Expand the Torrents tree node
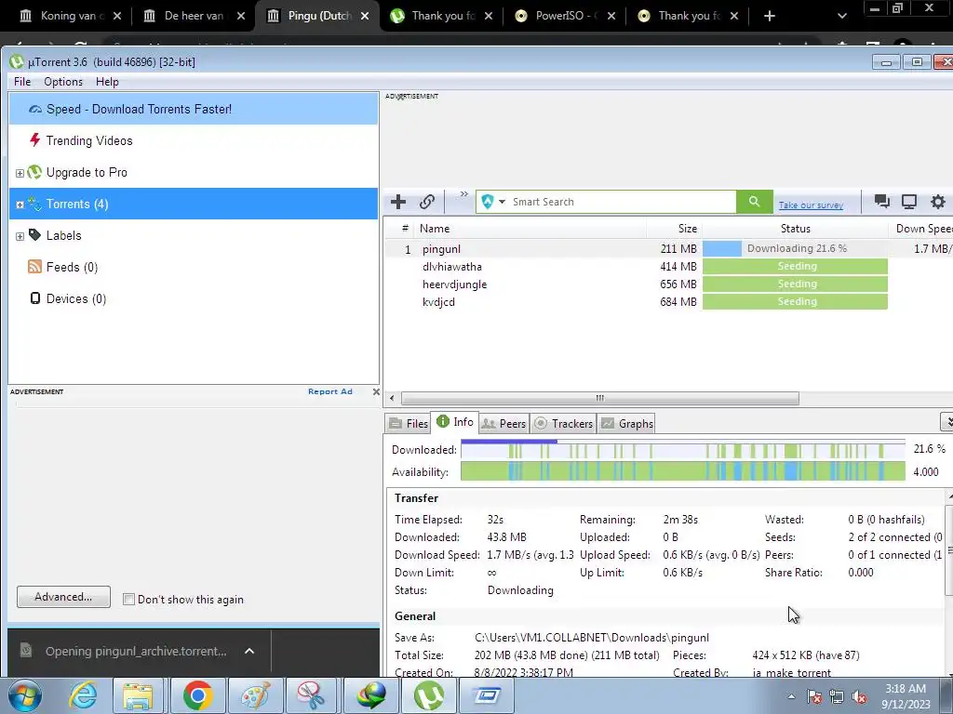 (x=20, y=205)
